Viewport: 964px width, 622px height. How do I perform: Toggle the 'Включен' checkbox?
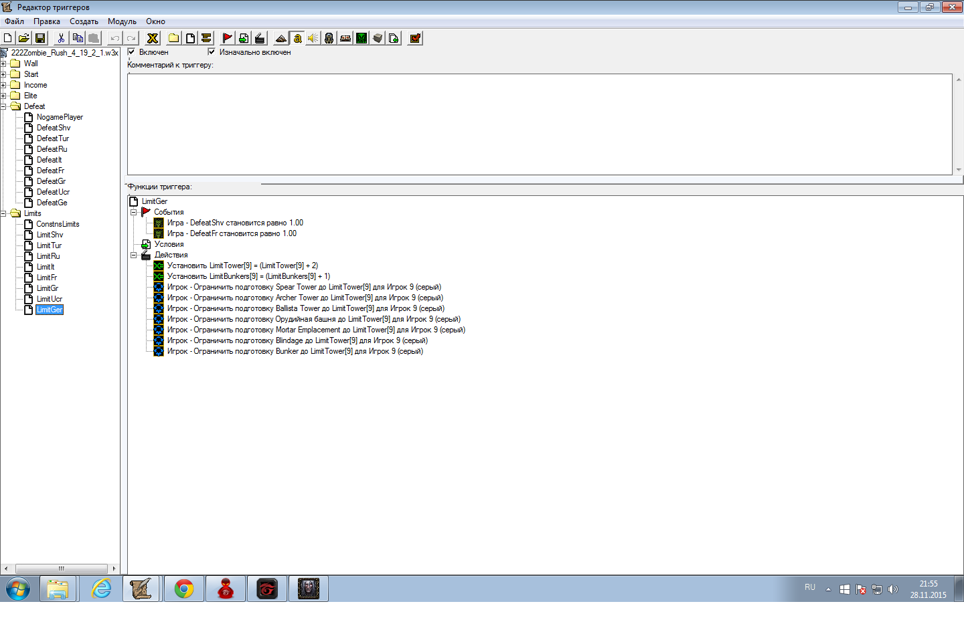pyautogui.click(x=131, y=51)
